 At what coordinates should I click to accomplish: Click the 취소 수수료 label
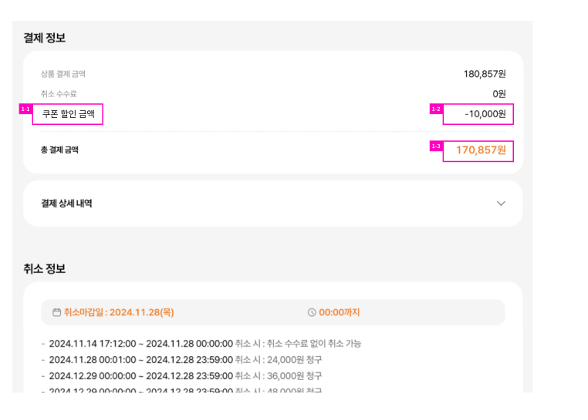(59, 94)
